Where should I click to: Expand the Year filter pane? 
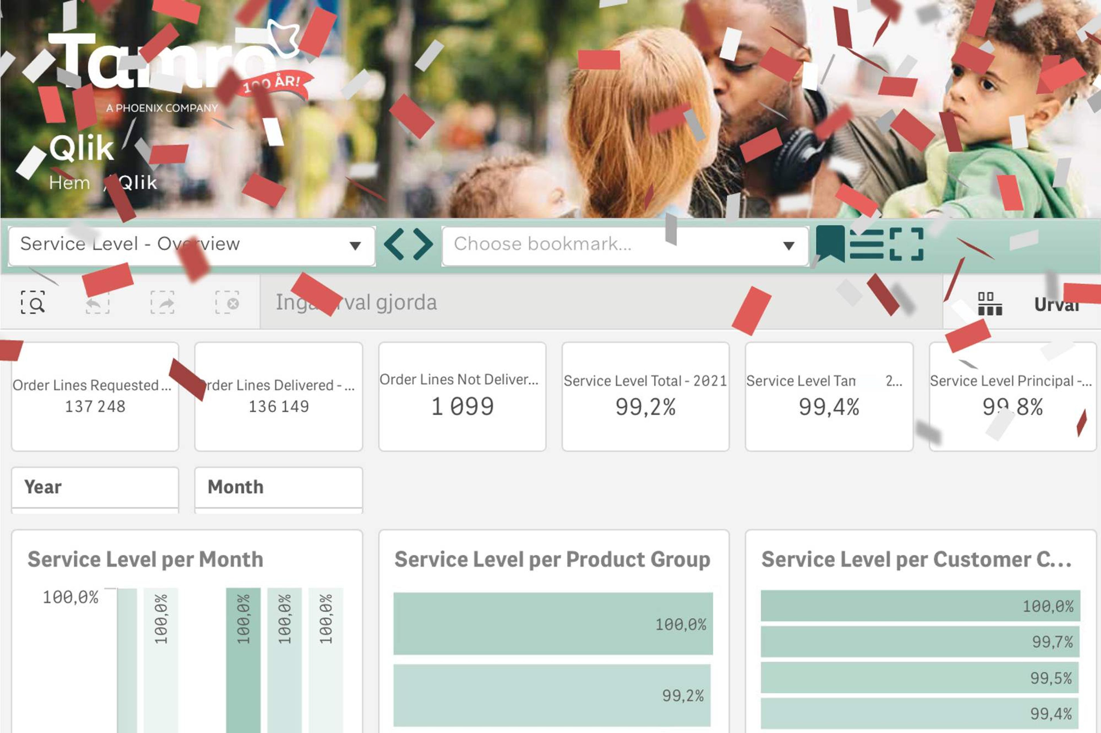click(95, 487)
